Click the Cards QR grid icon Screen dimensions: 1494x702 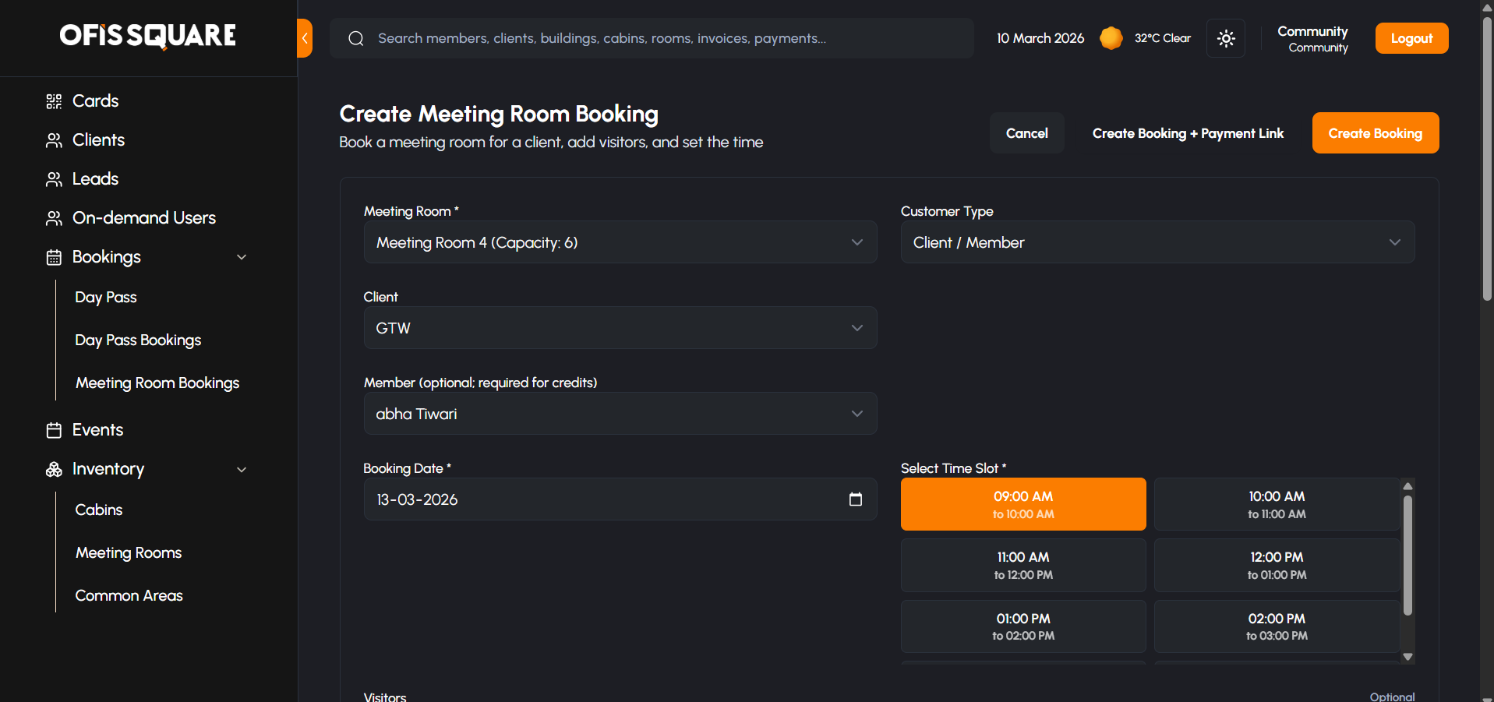tap(54, 101)
